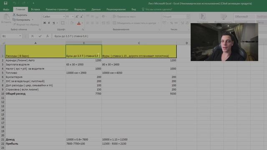Switch to the Разметка страницы tab

(x=57, y=9)
